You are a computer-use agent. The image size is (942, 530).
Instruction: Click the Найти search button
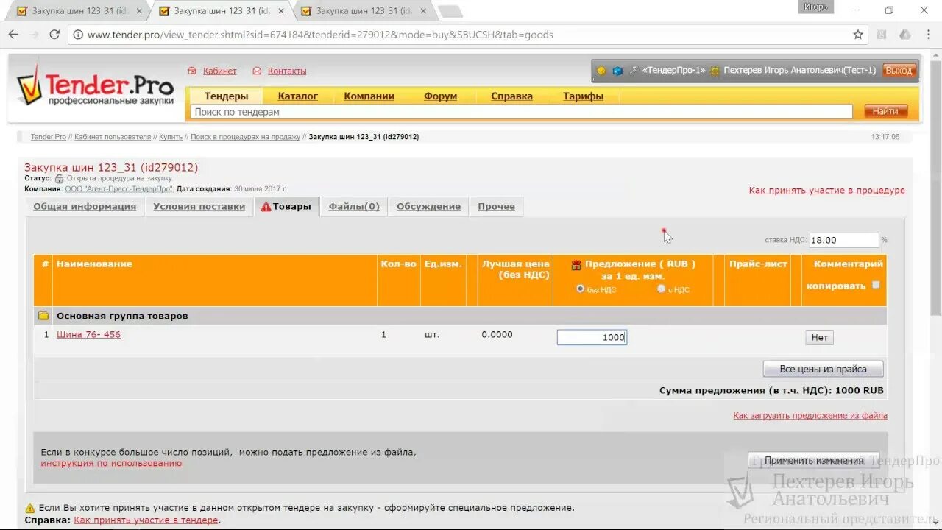coord(886,111)
